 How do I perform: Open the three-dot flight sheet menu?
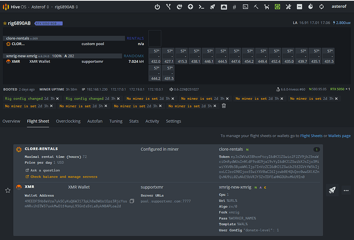[x=346, y=190]
